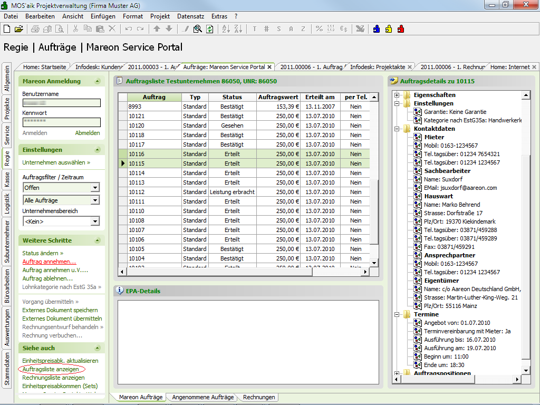Click the undo arrow icon

[129, 29]
